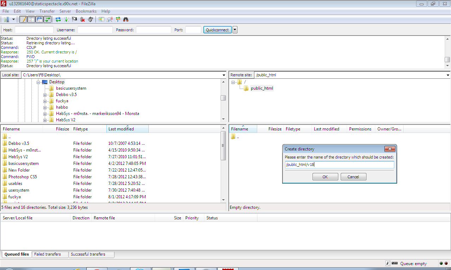Open the Local site path dropdown

coord(224,75)
